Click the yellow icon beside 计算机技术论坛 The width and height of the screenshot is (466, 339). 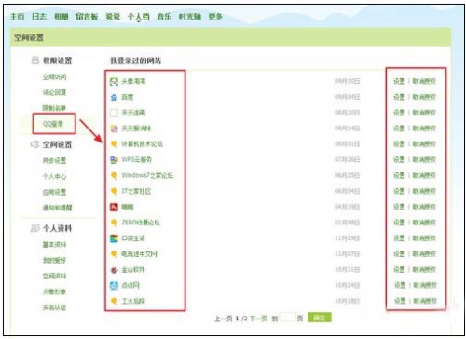[x=114, y=144]
